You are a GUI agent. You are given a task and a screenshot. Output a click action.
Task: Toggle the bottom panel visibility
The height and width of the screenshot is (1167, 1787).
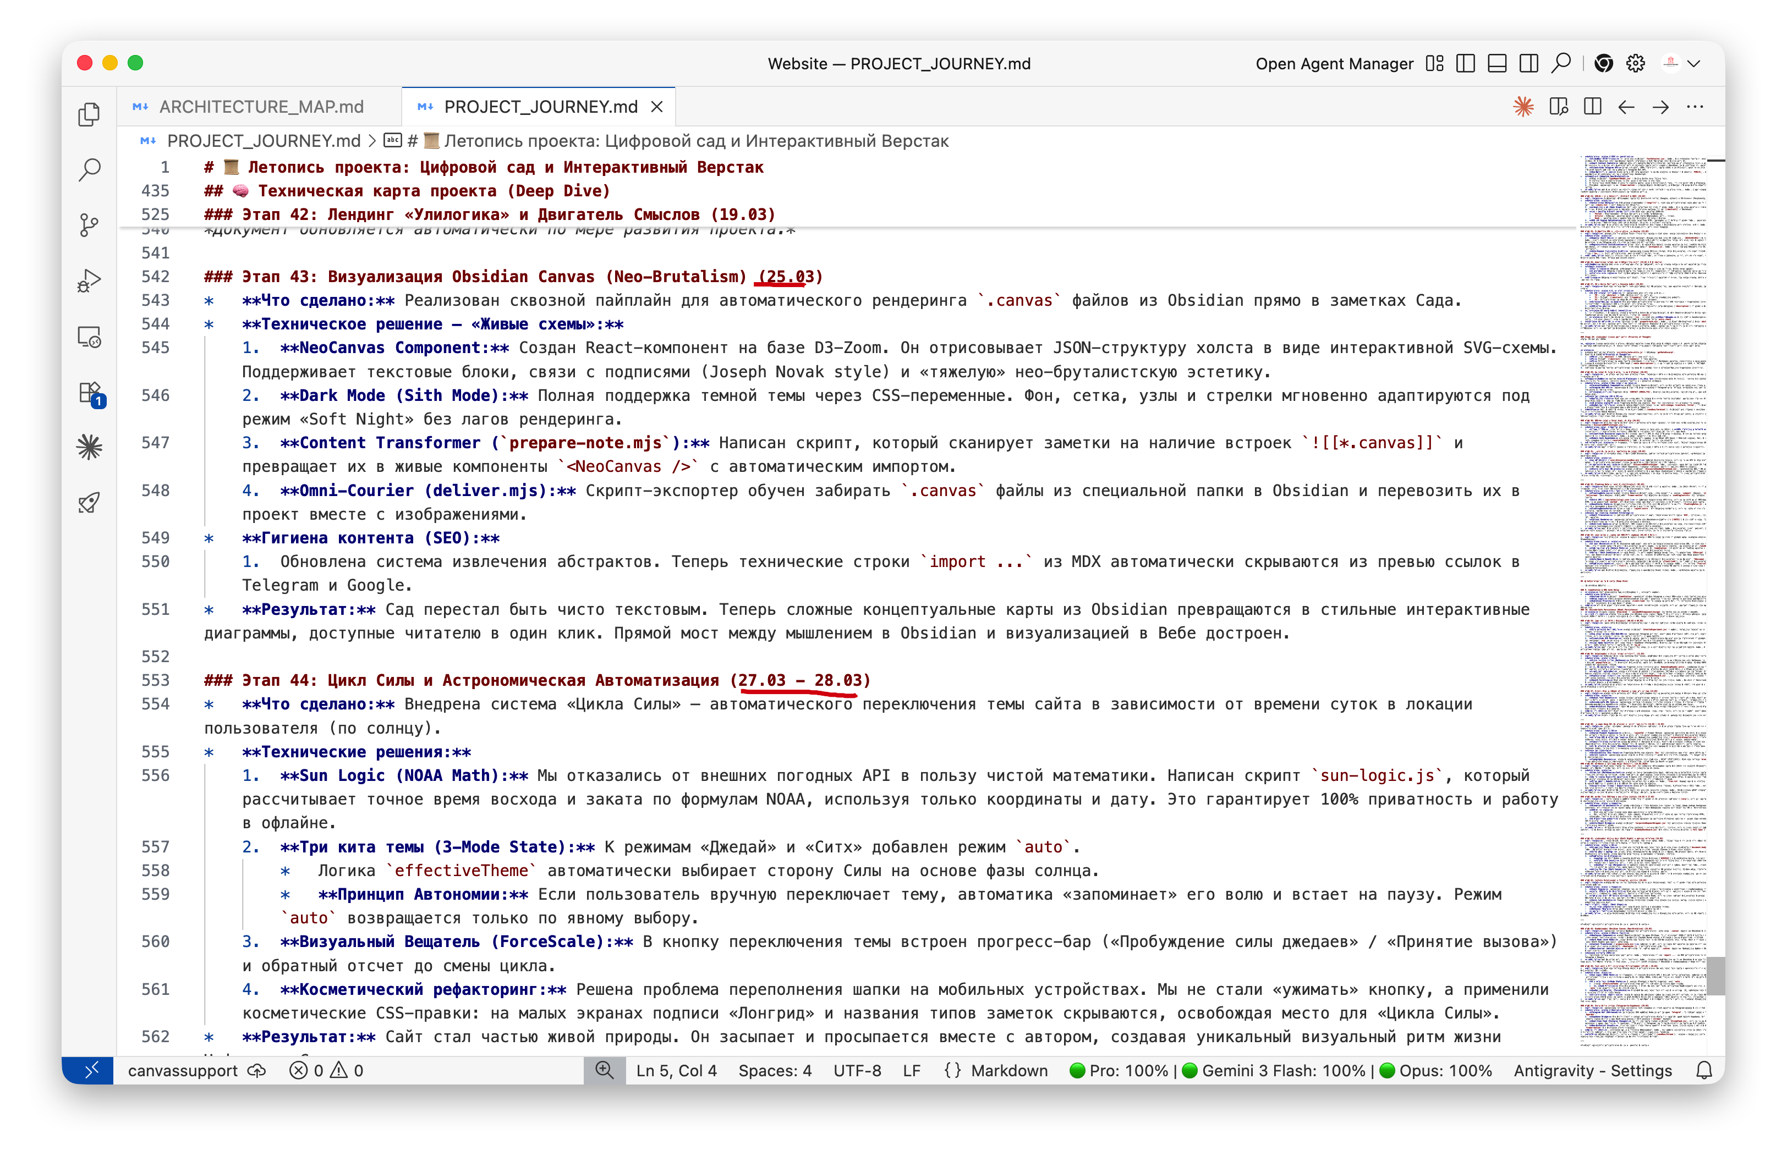[x=1497, y=64]
